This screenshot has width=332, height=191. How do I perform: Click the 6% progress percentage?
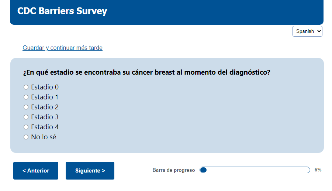pos(318,170)
